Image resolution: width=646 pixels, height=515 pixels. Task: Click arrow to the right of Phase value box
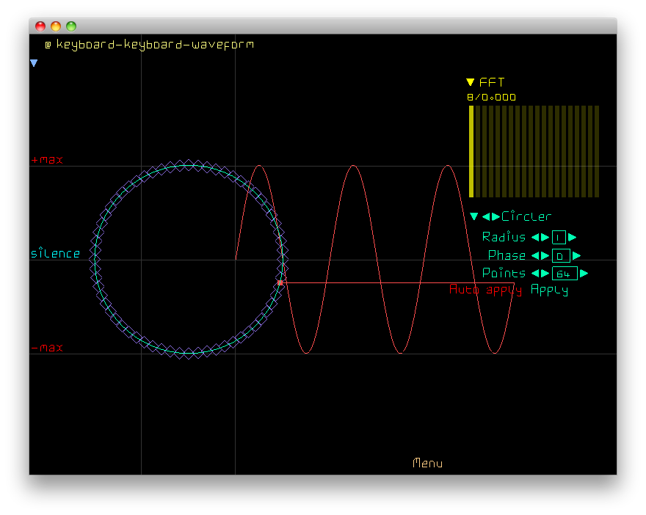[x=576, y=255]
